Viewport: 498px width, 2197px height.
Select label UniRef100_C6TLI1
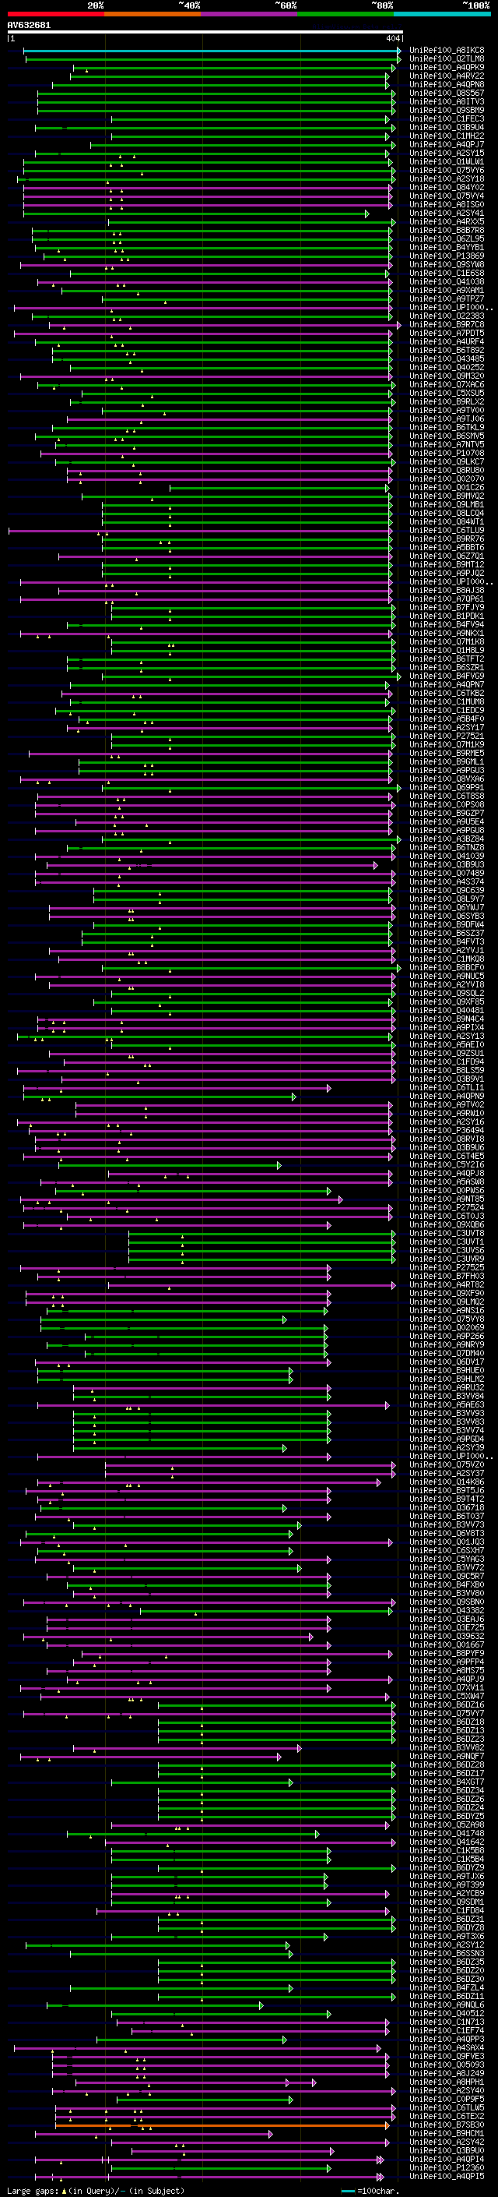(x=446, y=1087)
